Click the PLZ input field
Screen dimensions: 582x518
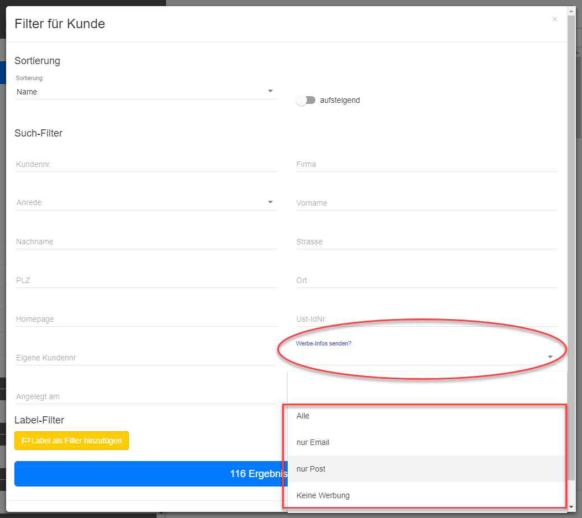pos(146,280)
